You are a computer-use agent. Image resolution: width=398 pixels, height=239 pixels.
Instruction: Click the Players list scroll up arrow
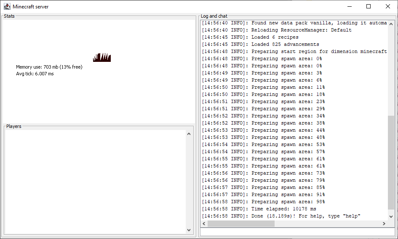(189, 134)
